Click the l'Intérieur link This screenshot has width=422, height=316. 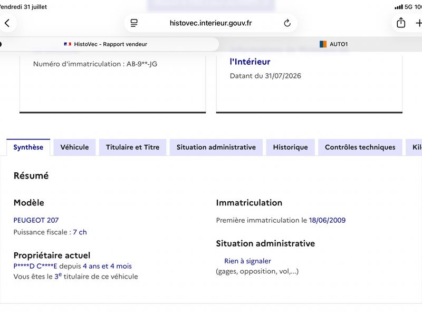[x=250, y=62]
